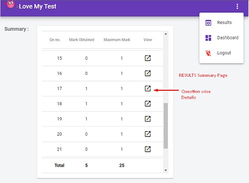
Task: Open question 16 details view icon
Action: (147, 73)
